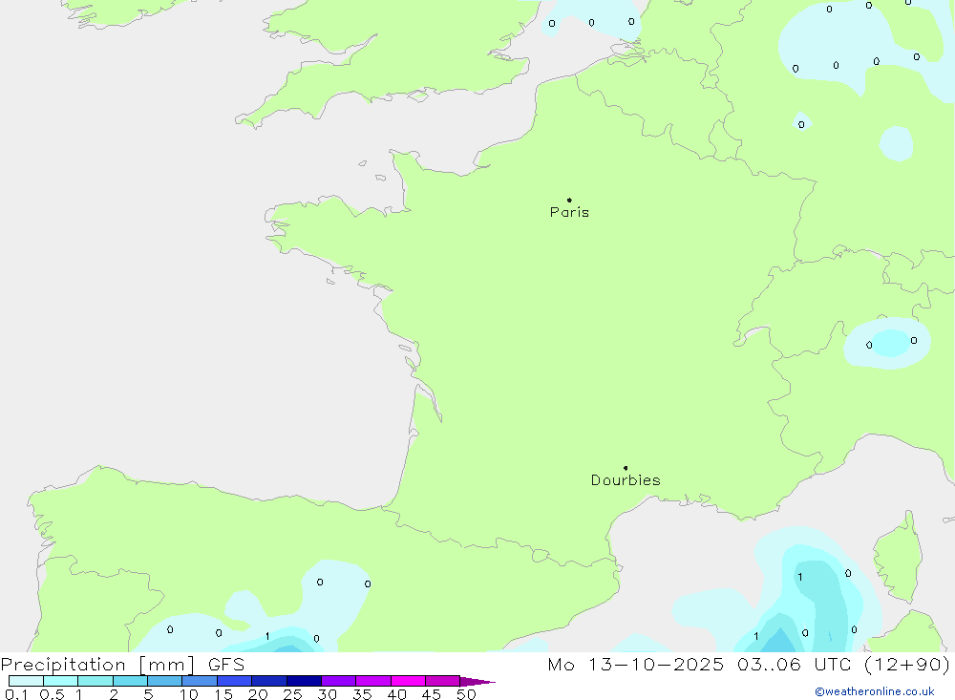The image size is (955, 700).
Task: Click the GFS model name label
Action: point(226,665)
